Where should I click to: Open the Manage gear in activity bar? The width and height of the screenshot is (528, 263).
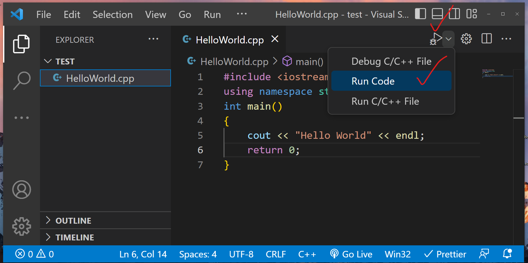point(21,226)
